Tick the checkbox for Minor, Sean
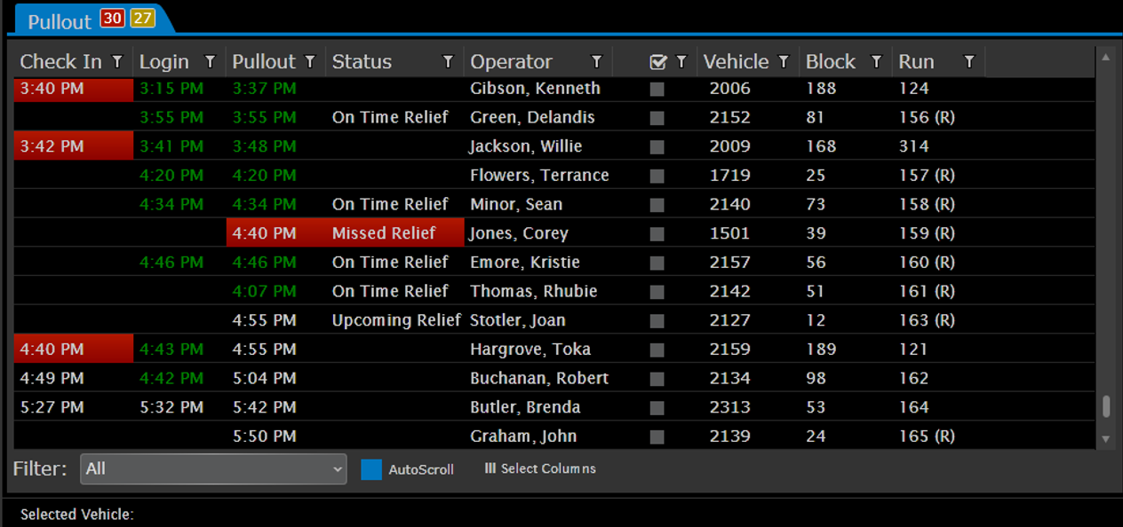This screenshot has height=527, width=1123. coord(657,205)
